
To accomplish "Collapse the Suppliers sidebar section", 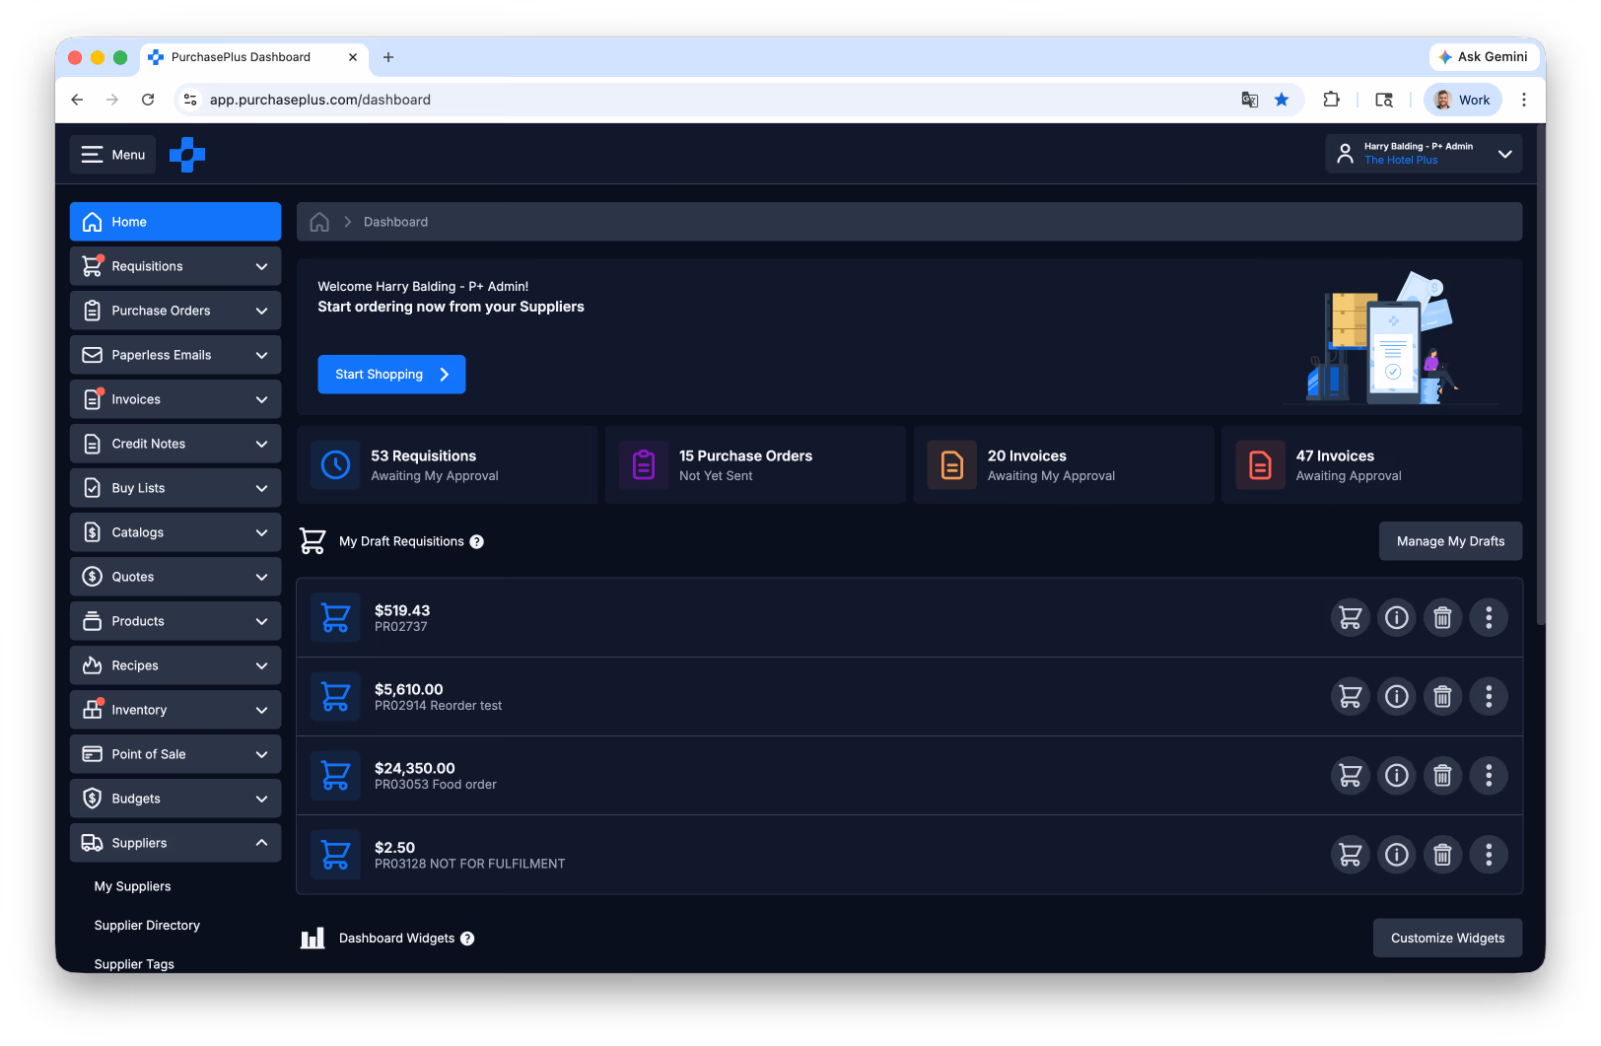I will (x=175, y=843).
